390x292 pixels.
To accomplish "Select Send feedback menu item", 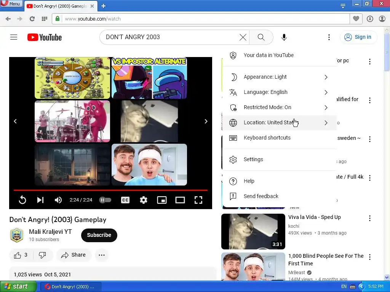I will [x=279, y=197].
